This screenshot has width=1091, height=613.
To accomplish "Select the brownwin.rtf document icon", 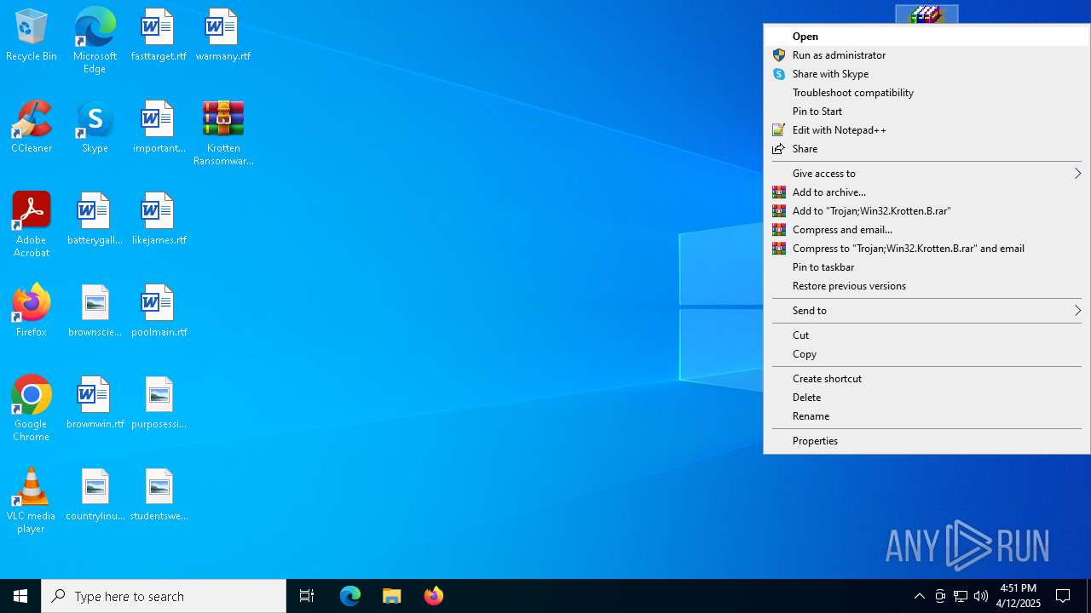I will click(x=95, y=403).
